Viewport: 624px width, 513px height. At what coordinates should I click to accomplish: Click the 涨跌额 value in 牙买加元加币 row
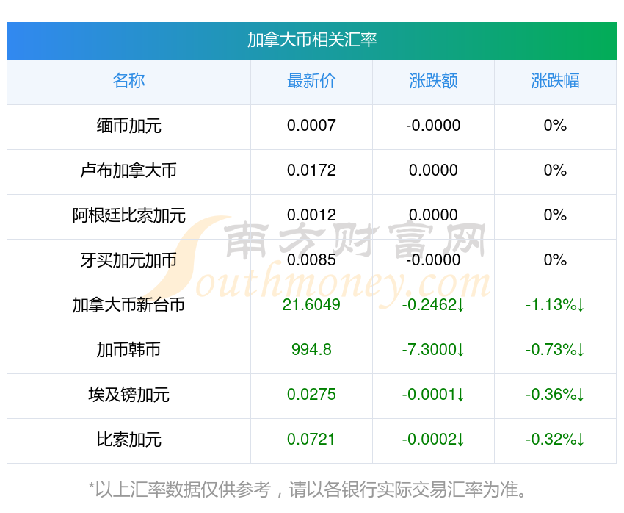click(x=433, y=260)
